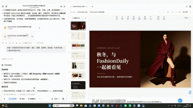Viewport: 193px width, 108px height.
Task: Open the folder icon beside the pptx file
Action: click(32, 37)
